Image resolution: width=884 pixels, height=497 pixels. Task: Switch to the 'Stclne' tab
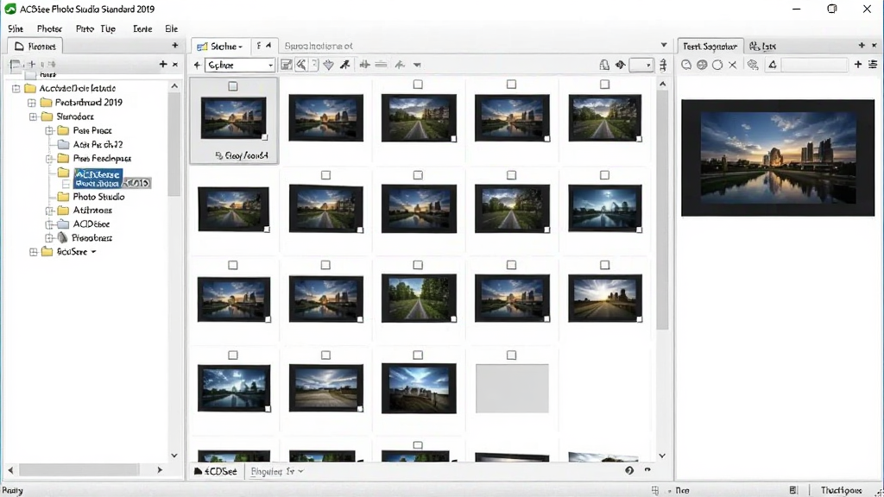(x=220, y=47)
